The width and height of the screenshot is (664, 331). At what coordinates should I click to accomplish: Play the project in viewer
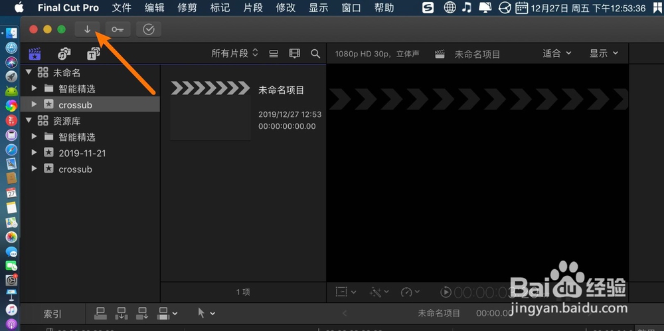446,292
